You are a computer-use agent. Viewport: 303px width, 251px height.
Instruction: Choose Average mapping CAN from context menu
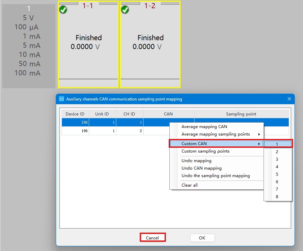[204, 127]
